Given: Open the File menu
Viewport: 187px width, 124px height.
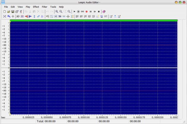Looking at the screenshot, I should [6, 7].
